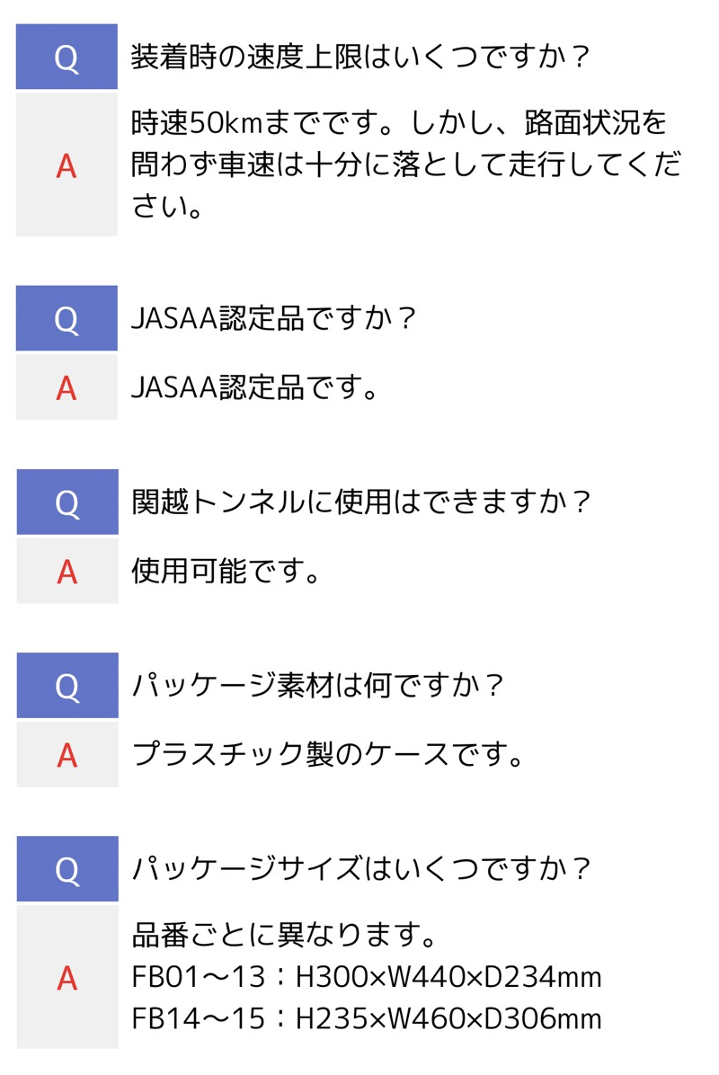Click the A badge beside '使用可能です。'
This screenshot has width=719, height=1075.
(x=67, y=571)
